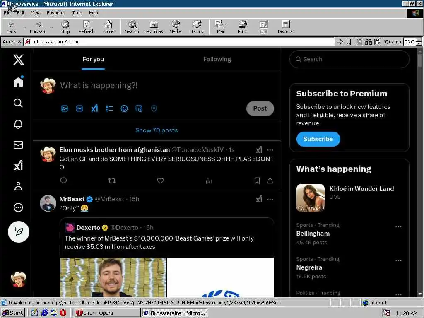Image resolution: width=424 pixels, height=318 pixels.
Task: Open the Back button history dropdown arrow
Action: tap(25, 27)
